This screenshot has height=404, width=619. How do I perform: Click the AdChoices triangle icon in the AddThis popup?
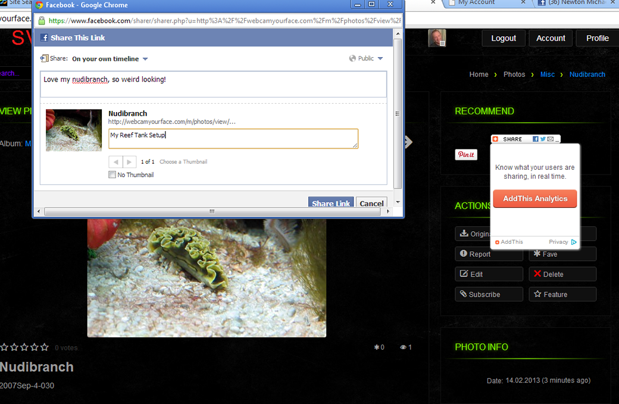pyautogui.click(x=574, y=242)
